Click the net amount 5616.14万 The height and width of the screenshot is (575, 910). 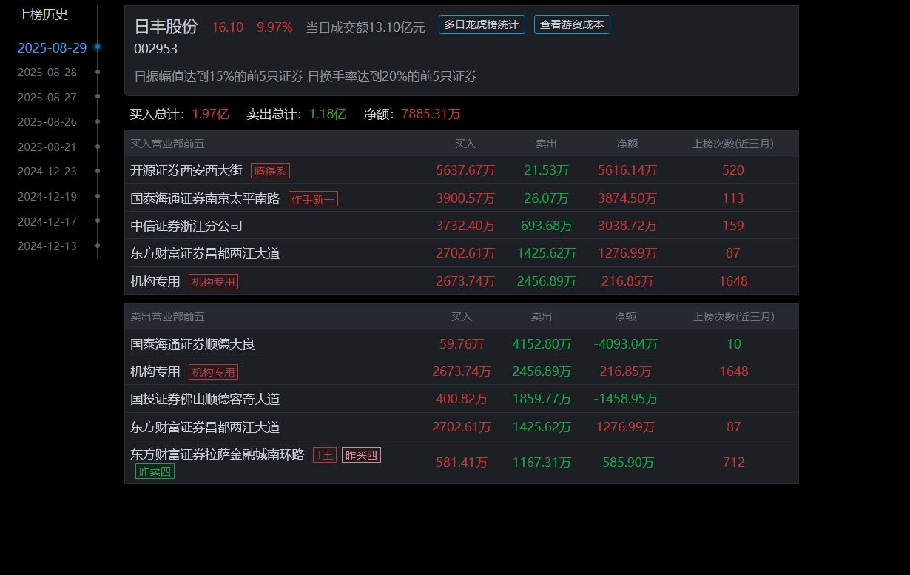(627, 170)
